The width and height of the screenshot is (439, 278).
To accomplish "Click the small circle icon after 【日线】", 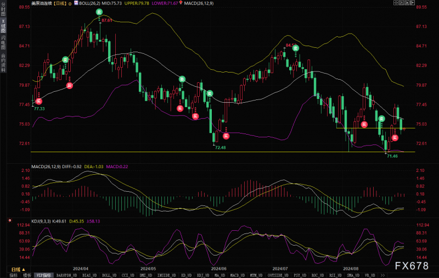I will coord(70,4).
